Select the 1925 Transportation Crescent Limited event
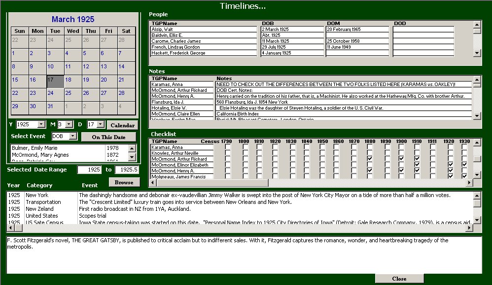This screenshot has height=285, width=492. (240, 202)
